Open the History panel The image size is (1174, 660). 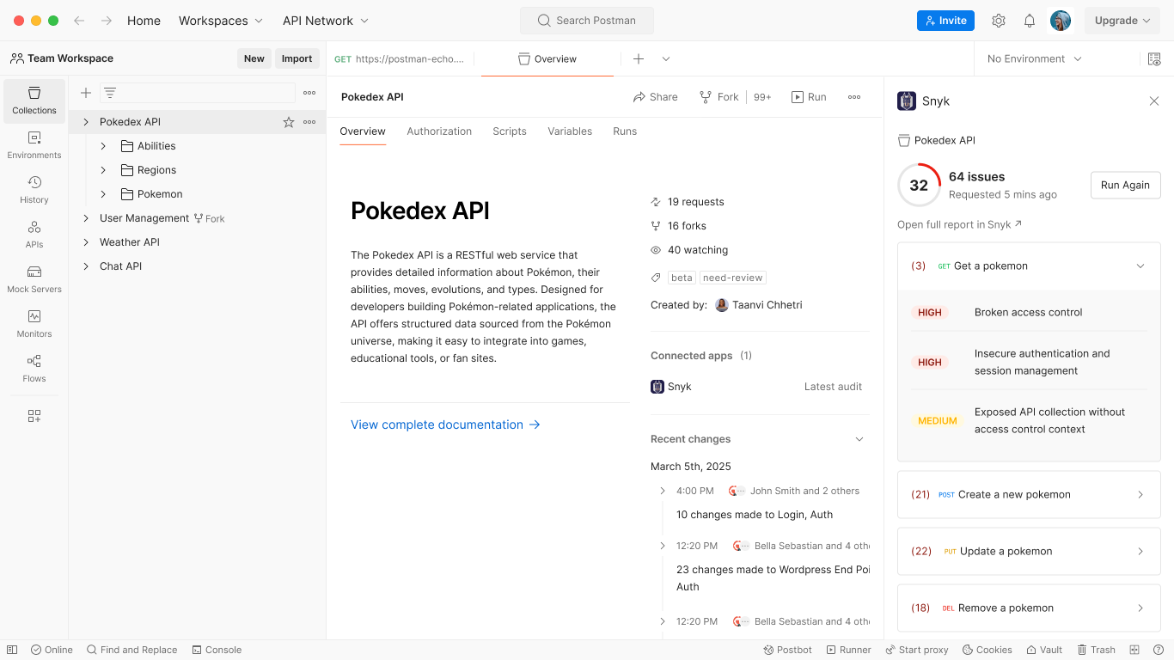[x=34, y=187]
